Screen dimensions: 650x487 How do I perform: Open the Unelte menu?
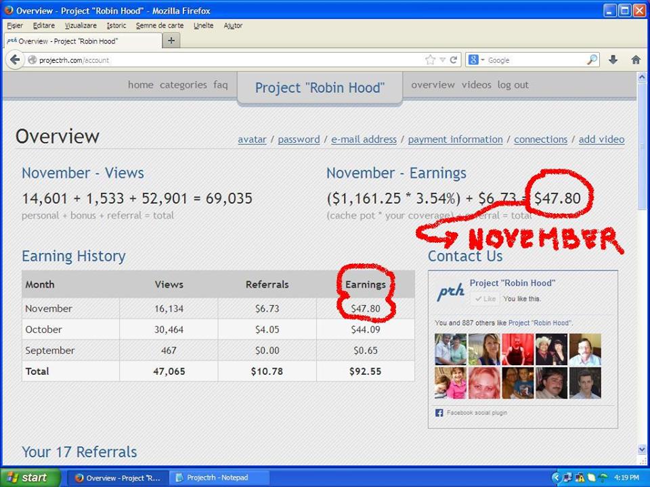[x=204, y=26]
